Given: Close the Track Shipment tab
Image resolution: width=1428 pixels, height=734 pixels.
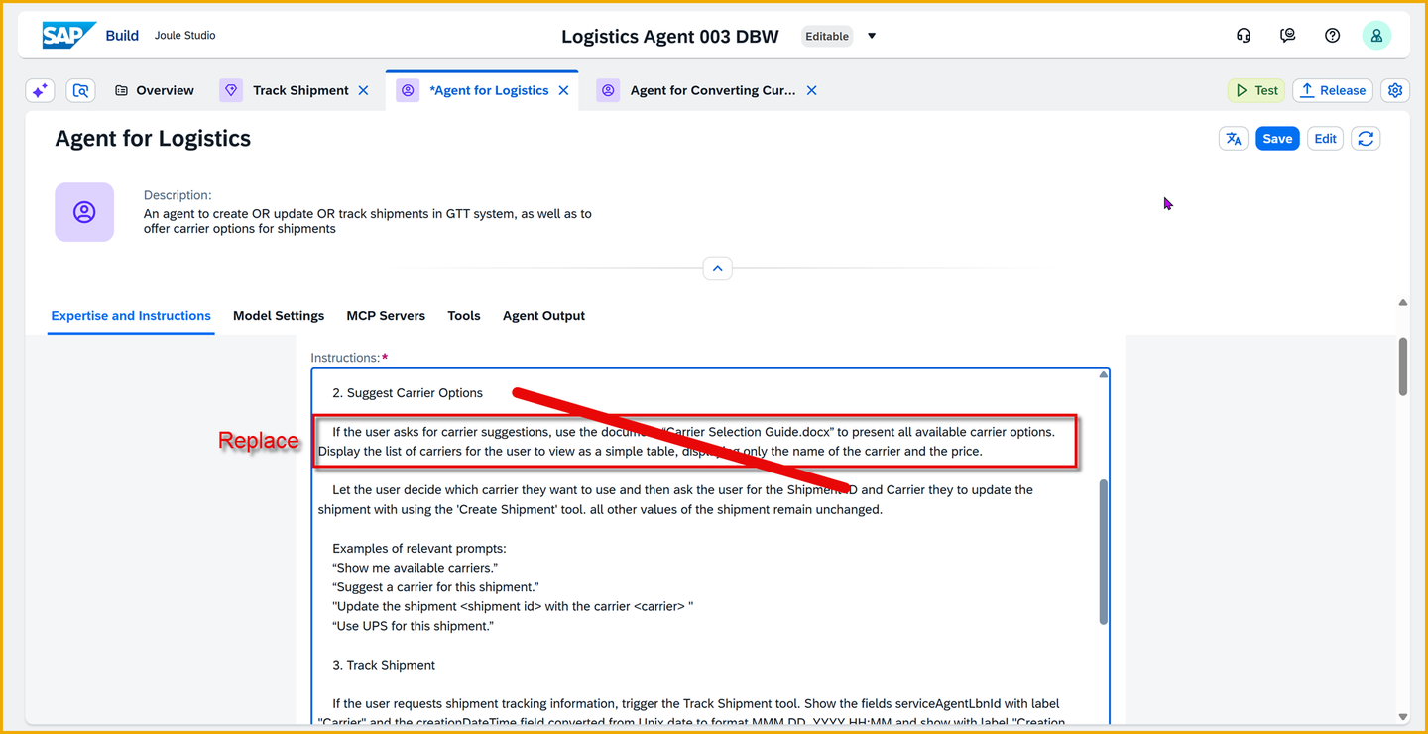Looking at the screenshot, I should (363, 90).
